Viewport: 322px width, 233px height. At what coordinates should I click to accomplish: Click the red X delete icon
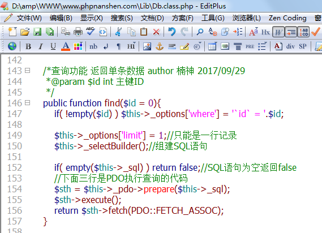(156, 32)
